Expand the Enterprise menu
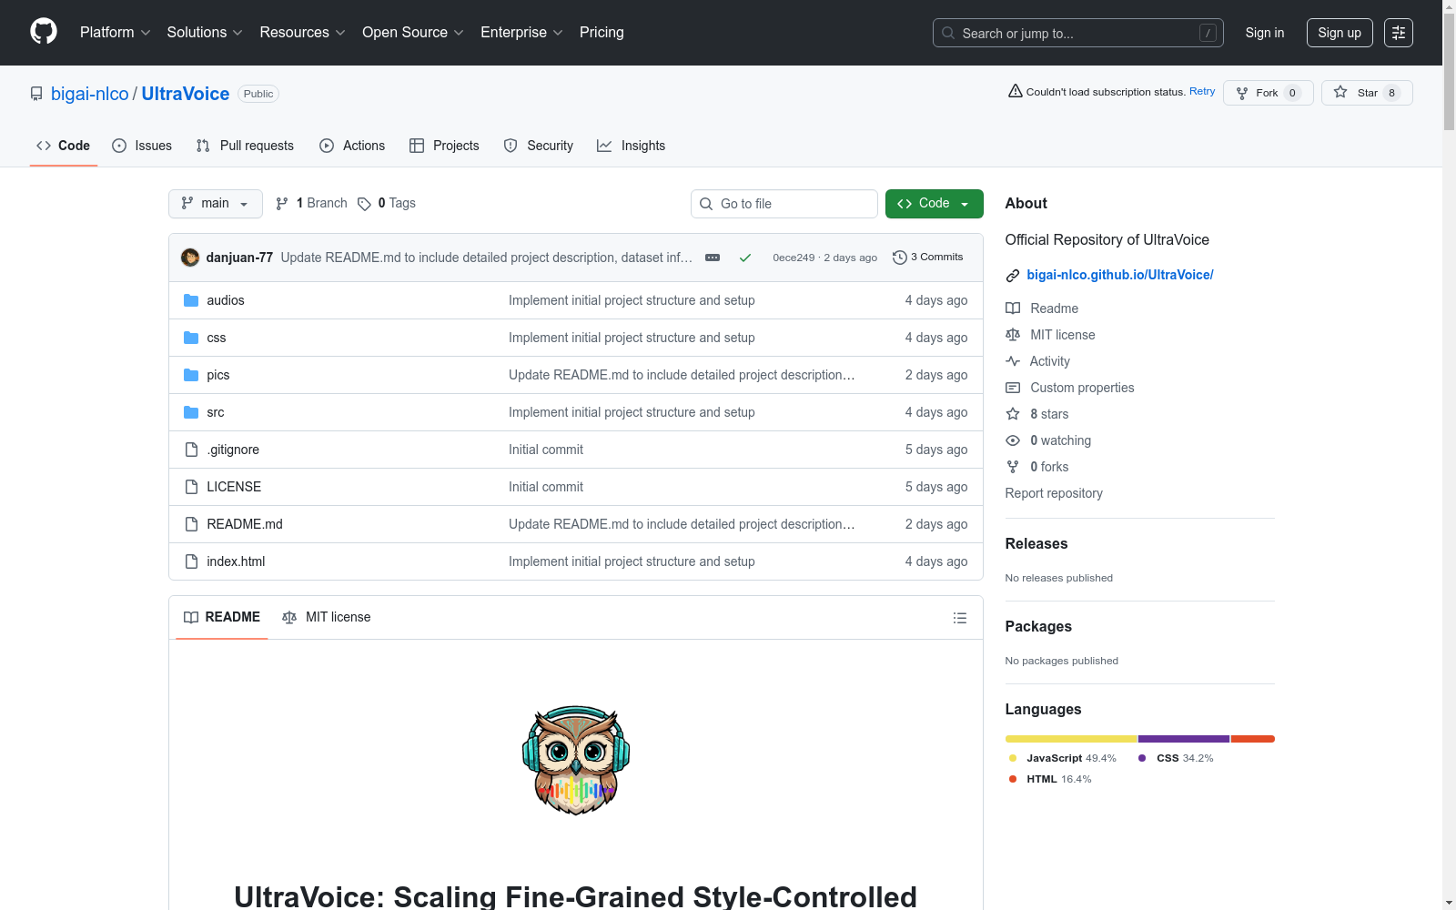The image size is (1456, 910). point(521,33)
